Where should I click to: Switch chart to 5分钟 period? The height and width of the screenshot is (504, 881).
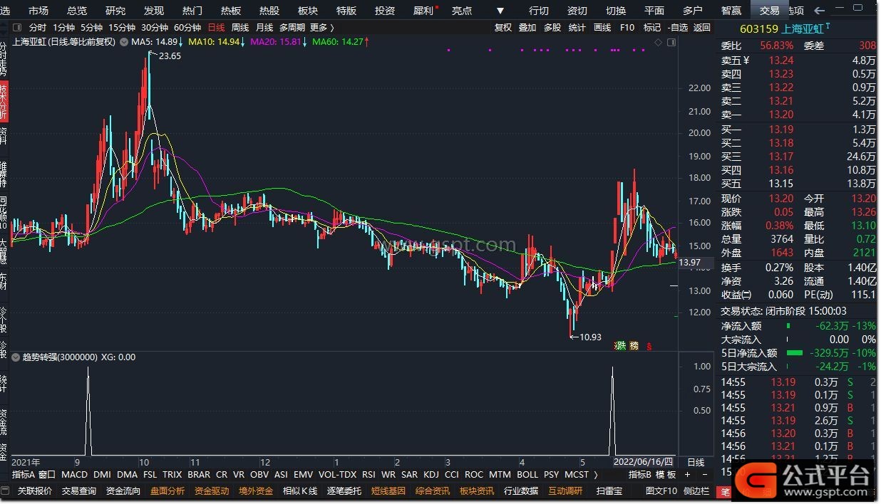click(x=91, y=27)
